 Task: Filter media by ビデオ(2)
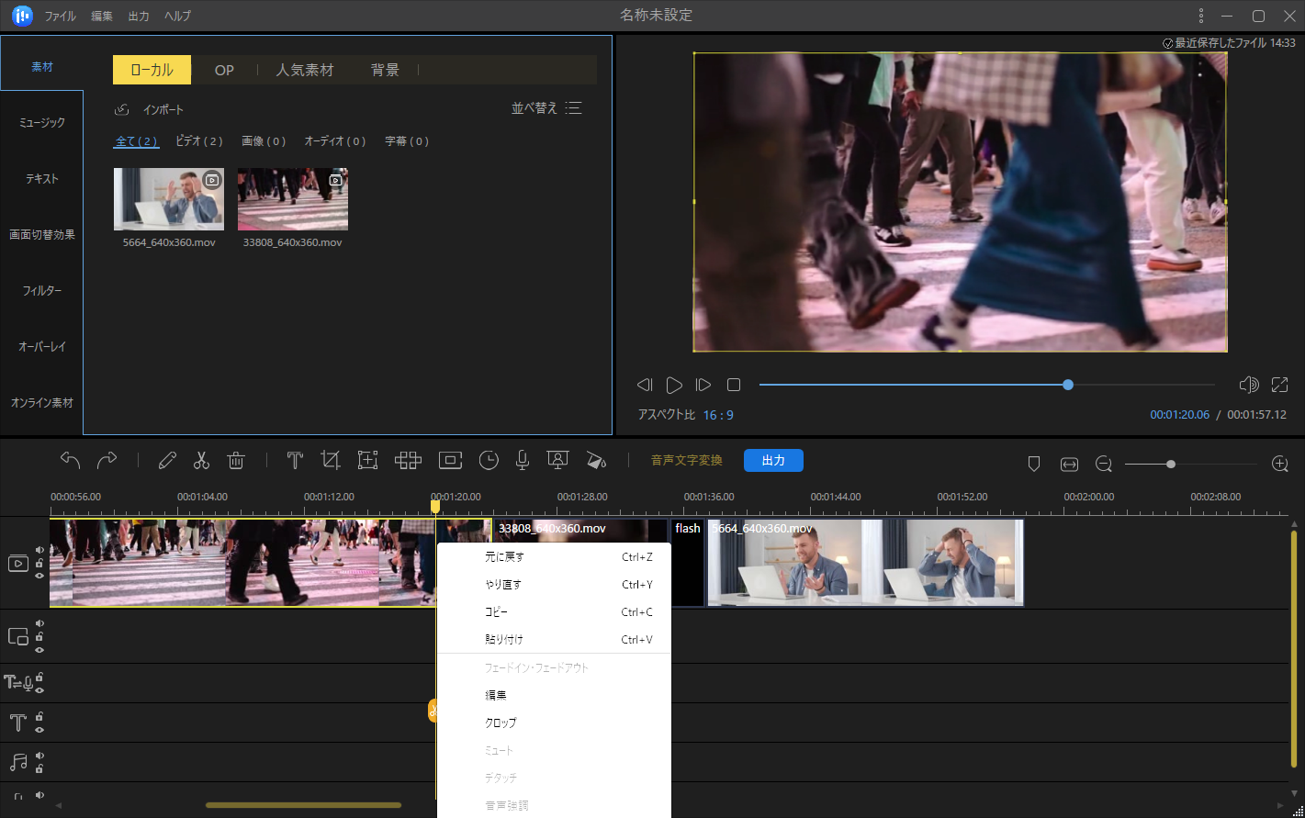[x=199, y=141]
